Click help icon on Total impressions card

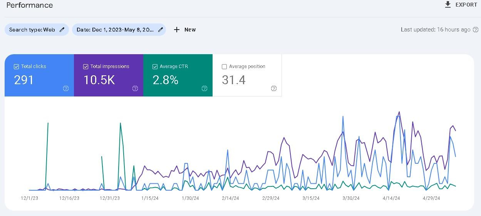[x=135, y=88]
